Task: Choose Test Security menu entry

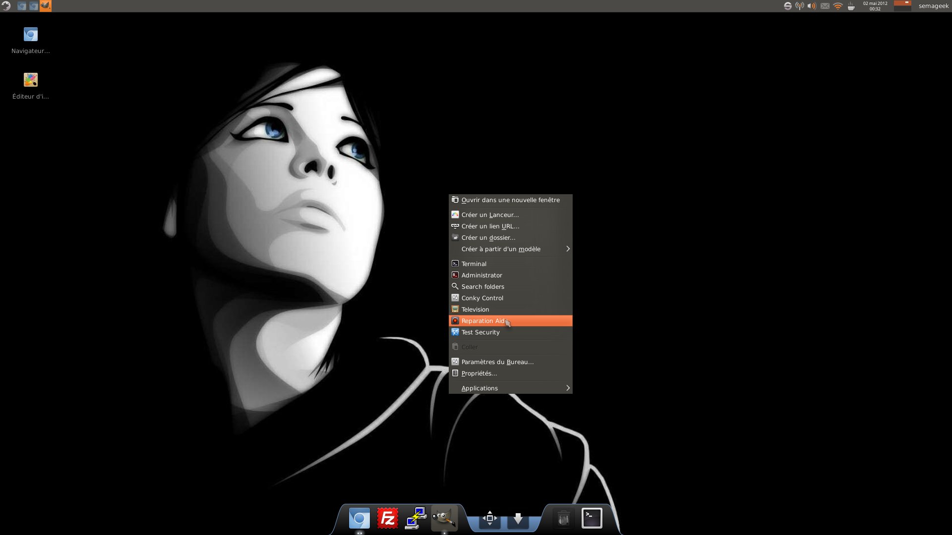Action: (511, 332)
